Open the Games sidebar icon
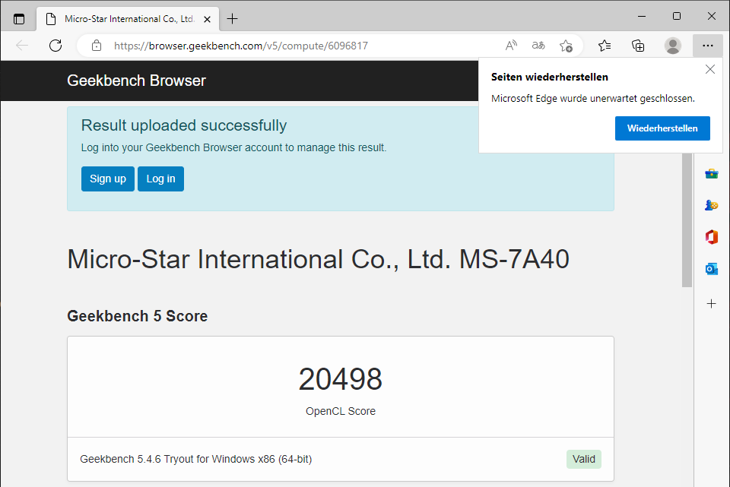 [x=712, y=205]
